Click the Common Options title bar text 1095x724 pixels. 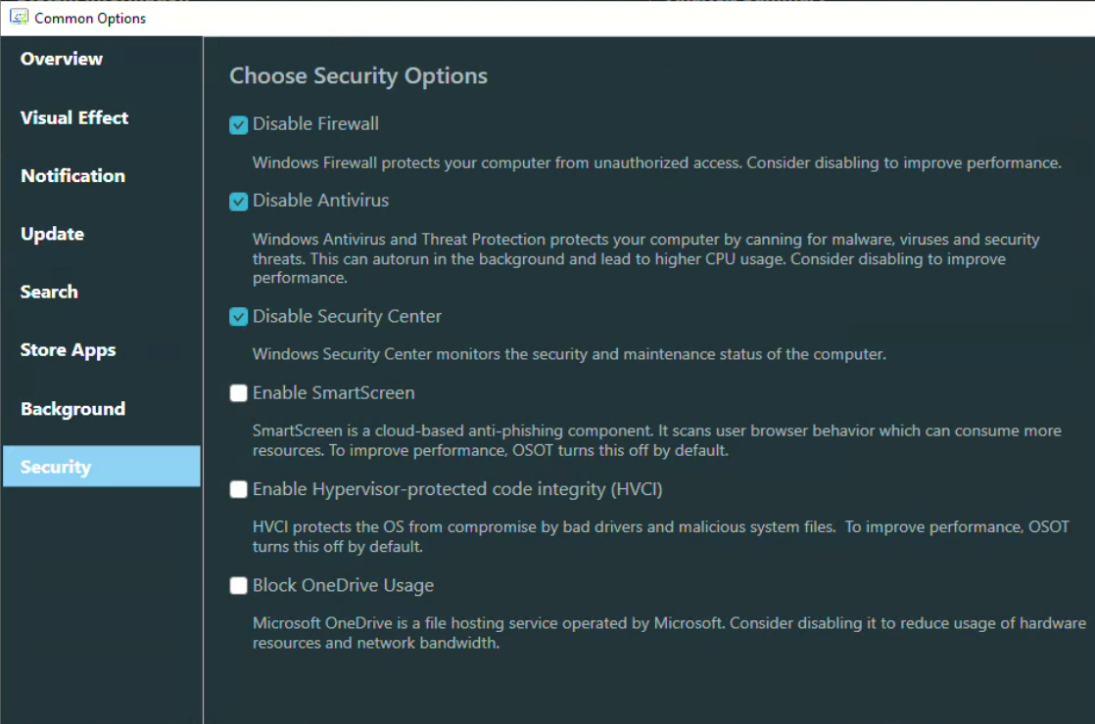90,18
